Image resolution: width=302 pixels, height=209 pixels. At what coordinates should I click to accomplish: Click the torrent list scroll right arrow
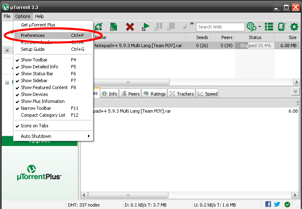tap(296, 82)
